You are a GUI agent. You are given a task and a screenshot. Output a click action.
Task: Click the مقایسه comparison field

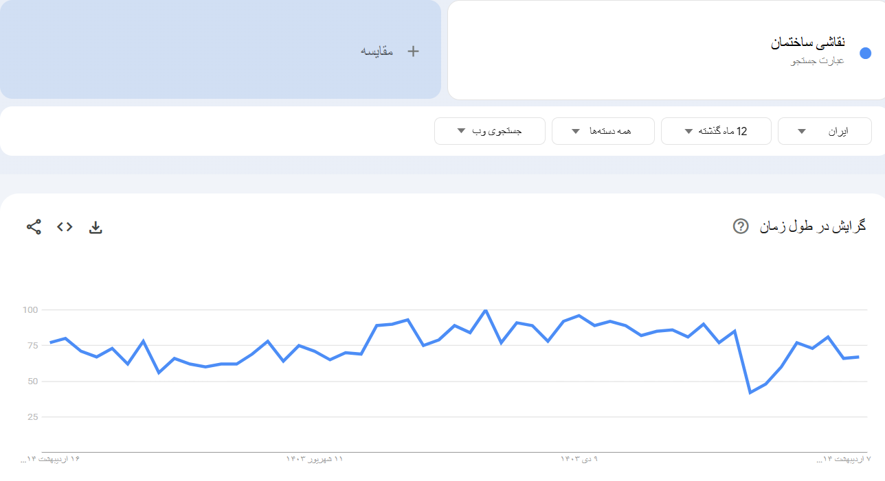[x=377, y=51]
